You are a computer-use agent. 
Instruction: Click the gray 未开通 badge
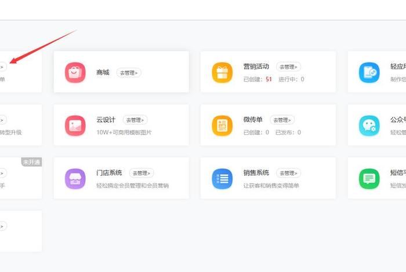tap(31, 162)
